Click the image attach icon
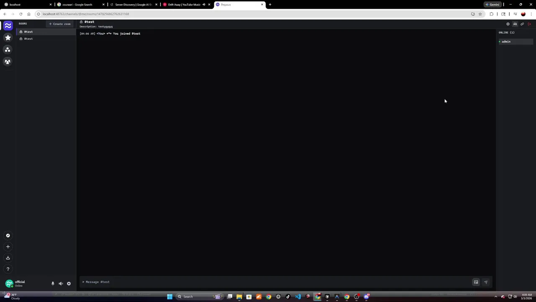 [476, 282]
